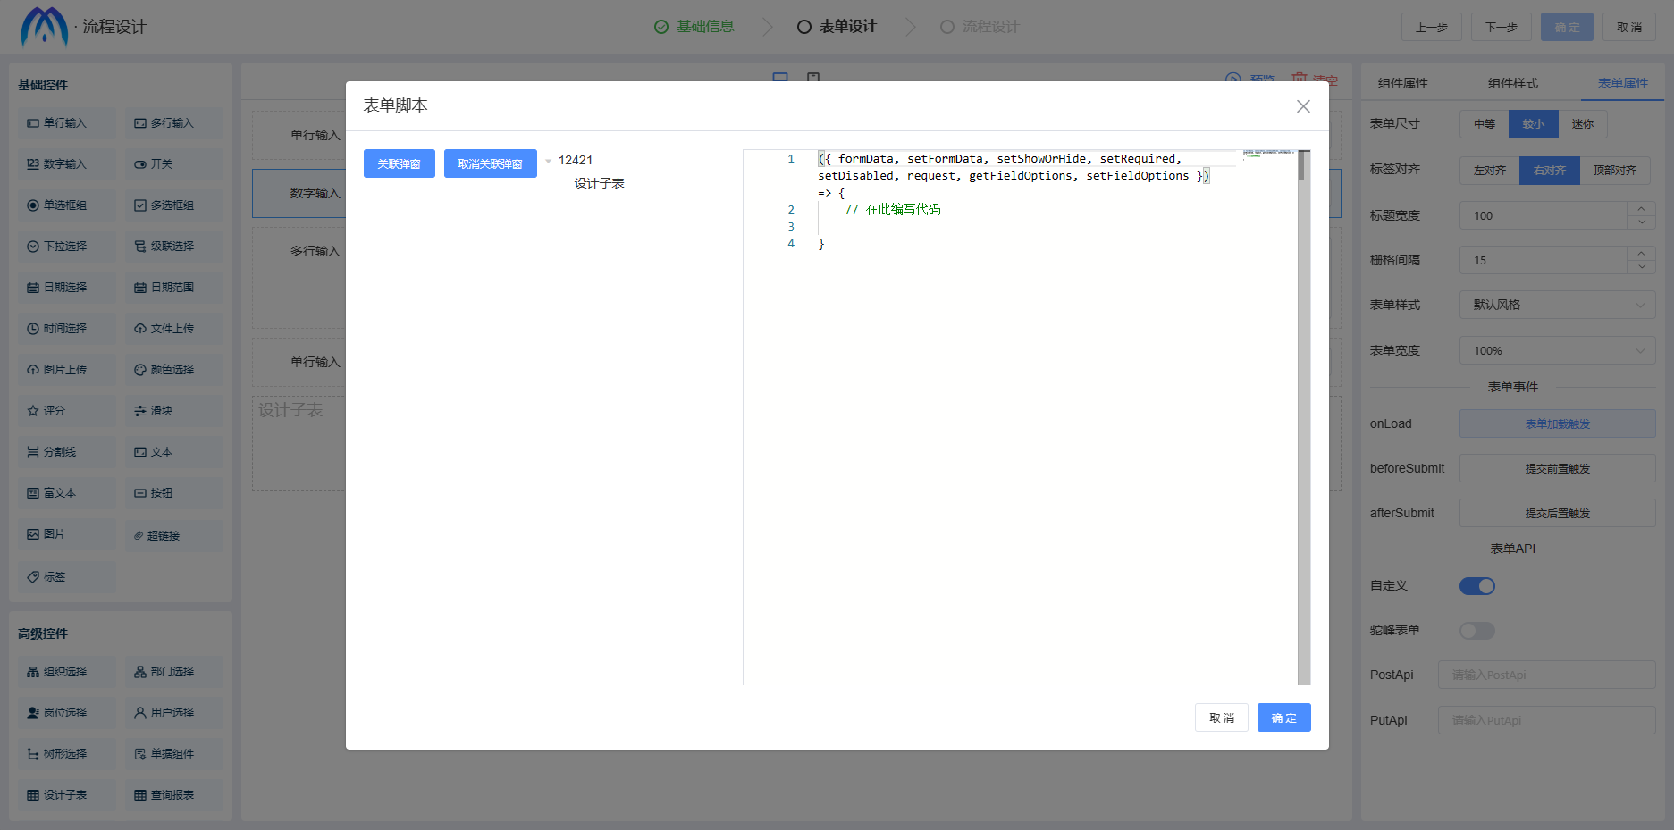Decrease the 标题宽度 value
The height and width of the screenshot is (830, 1674).
pos(1641,222)
